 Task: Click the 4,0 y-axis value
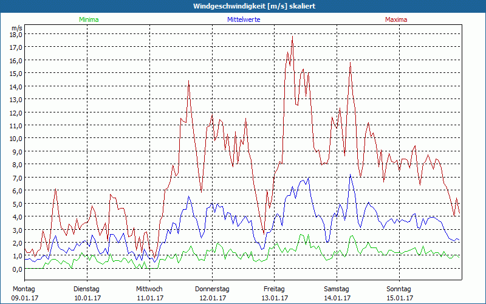coord(18,217)
